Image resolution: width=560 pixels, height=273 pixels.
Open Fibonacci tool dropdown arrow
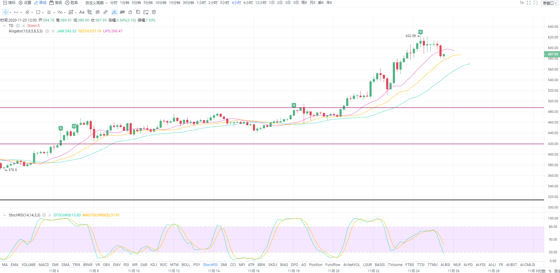[x=54, y=13]
